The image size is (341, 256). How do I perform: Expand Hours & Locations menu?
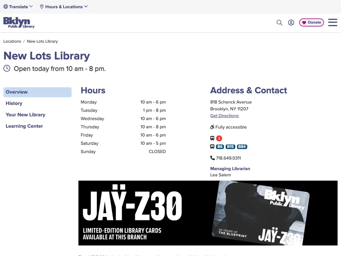[x=64, y=7]
